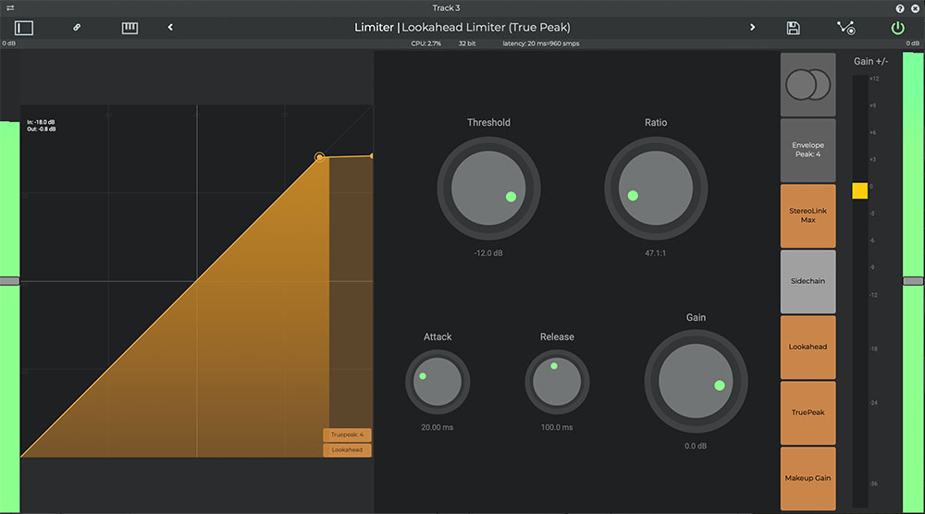
Task: Click the help question mark icon
Action: [x=900, y=8]
